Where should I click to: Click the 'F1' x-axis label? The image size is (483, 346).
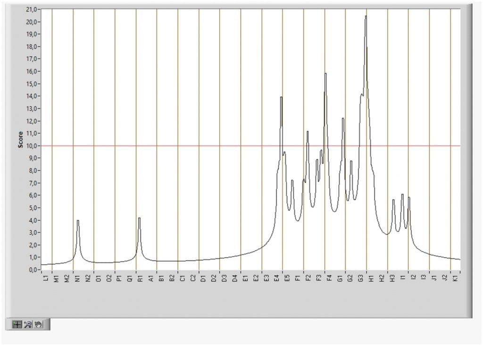tap(298, 278)
